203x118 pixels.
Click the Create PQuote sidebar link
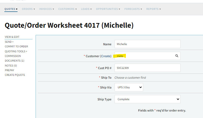pos(15,75)
